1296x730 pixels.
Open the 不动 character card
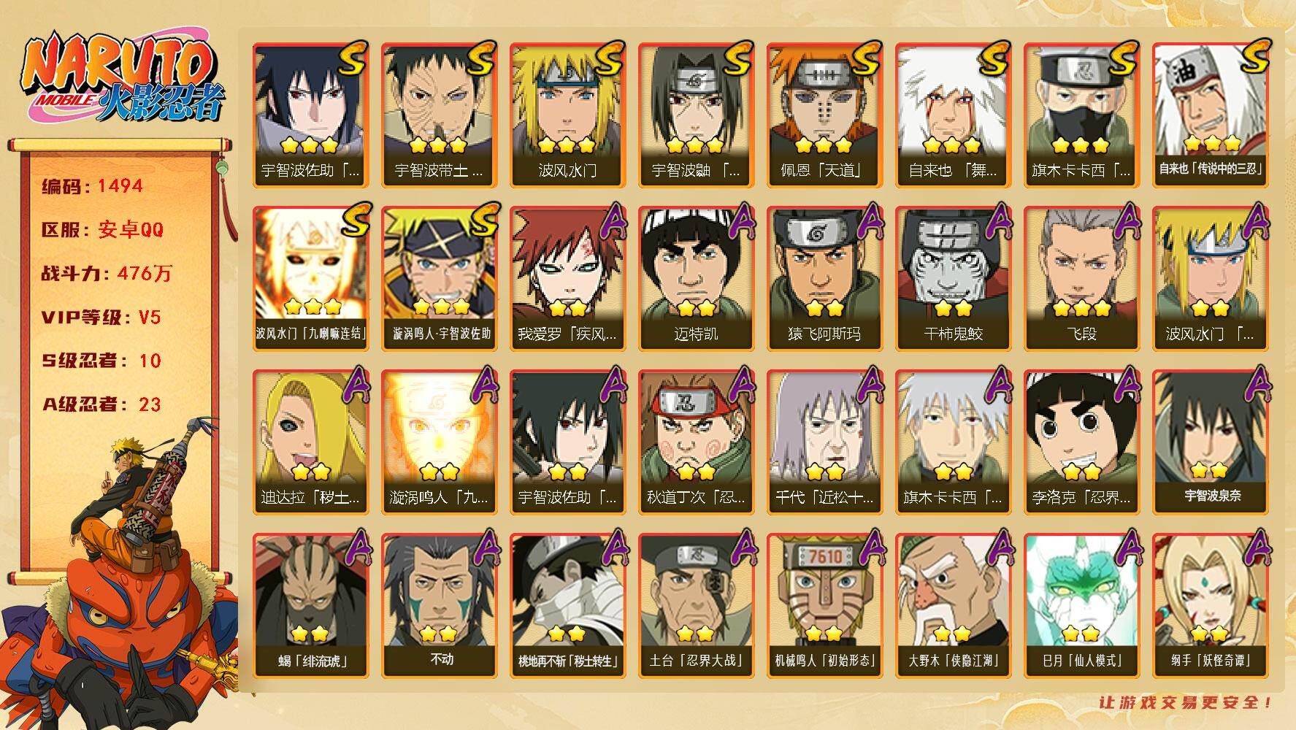(439, 605)
